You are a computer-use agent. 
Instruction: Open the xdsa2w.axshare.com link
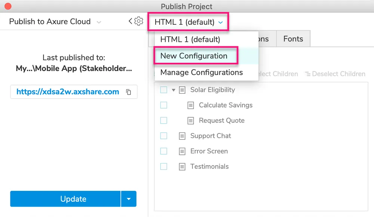[68, 92]
